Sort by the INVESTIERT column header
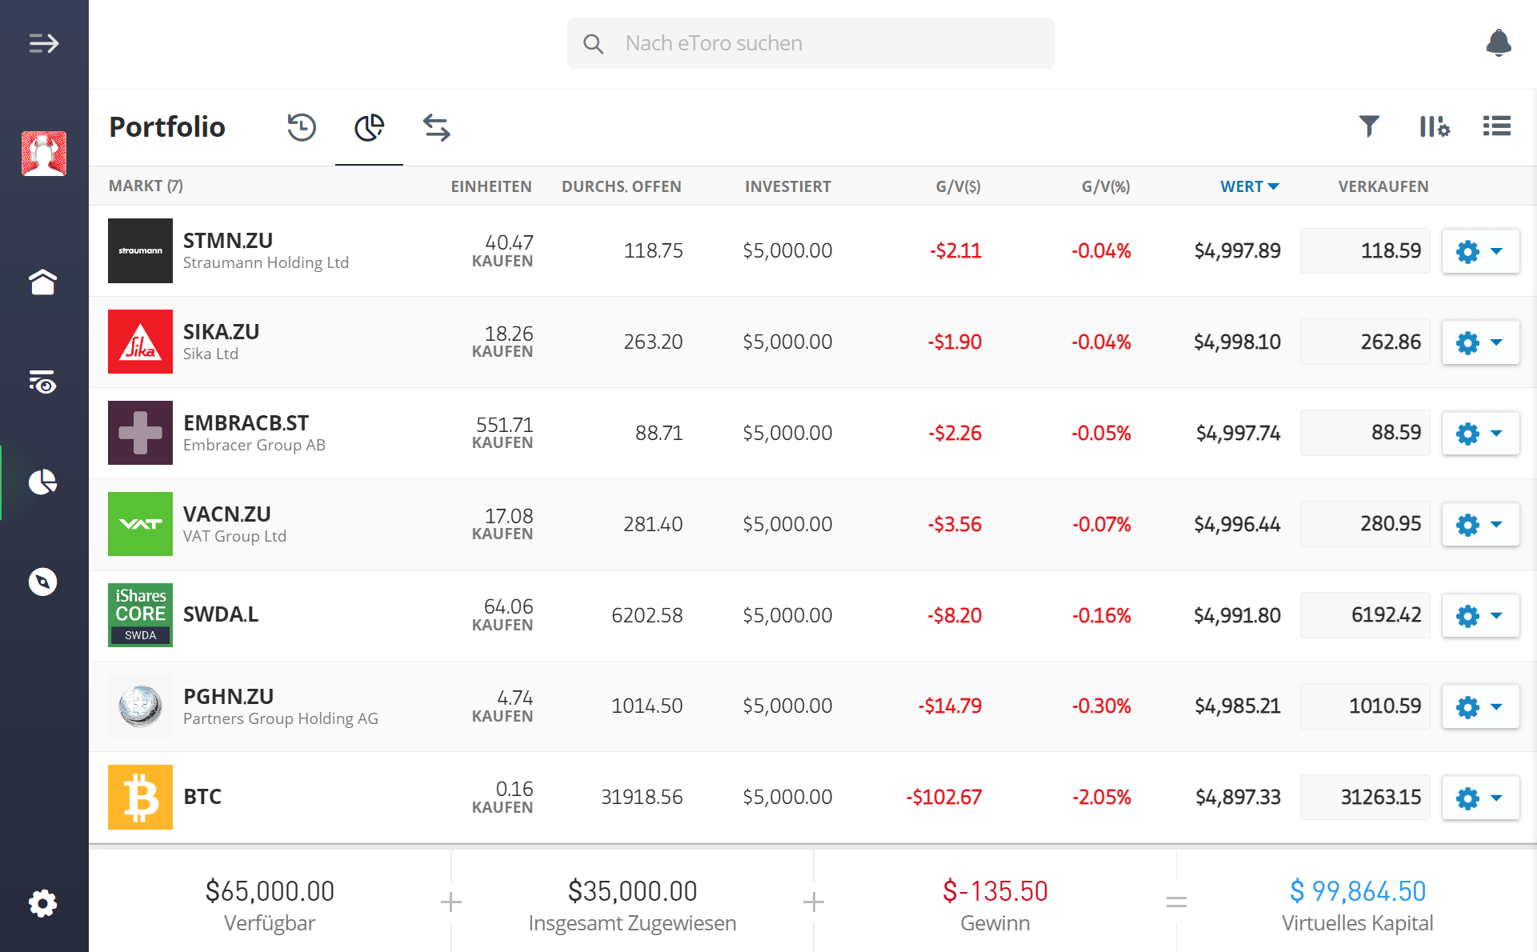 (788, 186)
